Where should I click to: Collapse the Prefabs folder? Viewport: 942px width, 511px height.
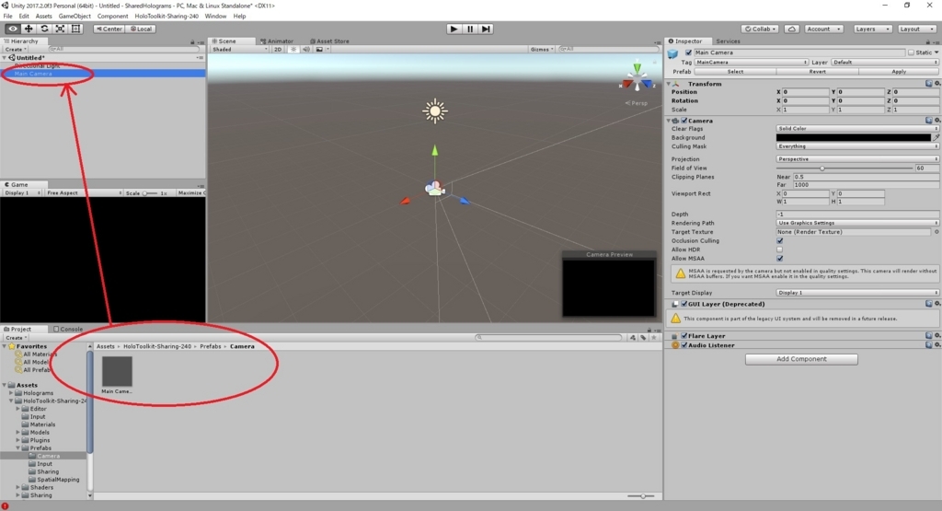coord(18,447)
